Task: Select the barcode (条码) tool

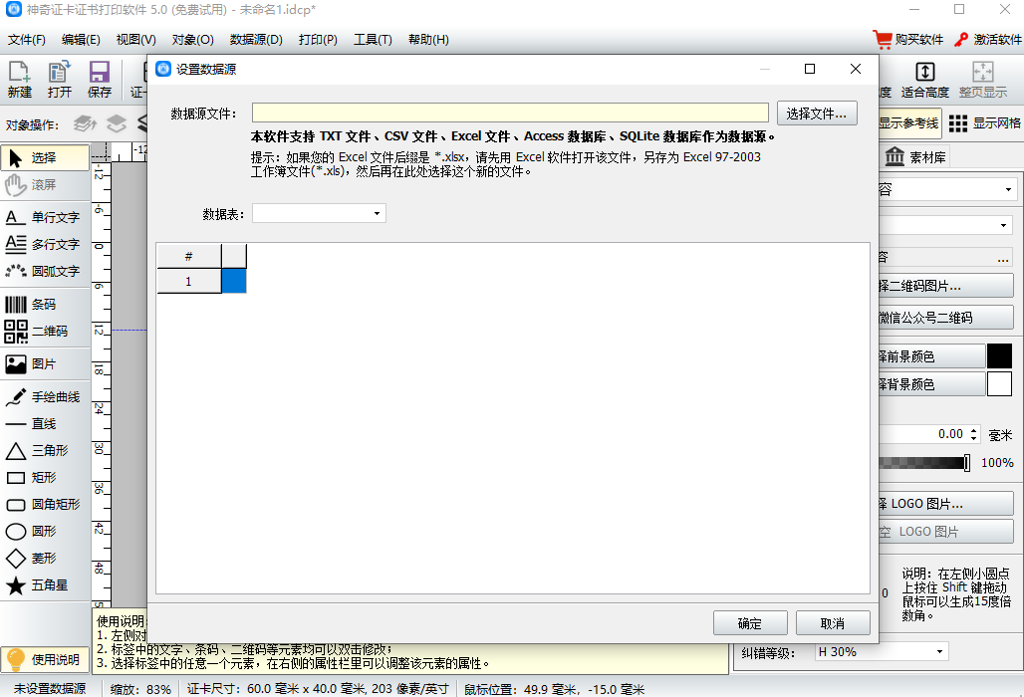Action: (45, 305)
